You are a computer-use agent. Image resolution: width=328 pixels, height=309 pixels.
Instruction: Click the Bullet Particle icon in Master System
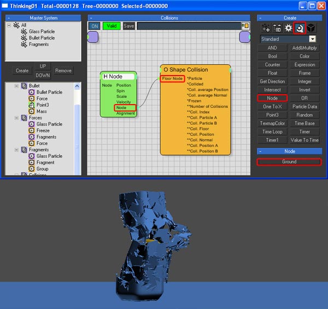pos(24,38)
